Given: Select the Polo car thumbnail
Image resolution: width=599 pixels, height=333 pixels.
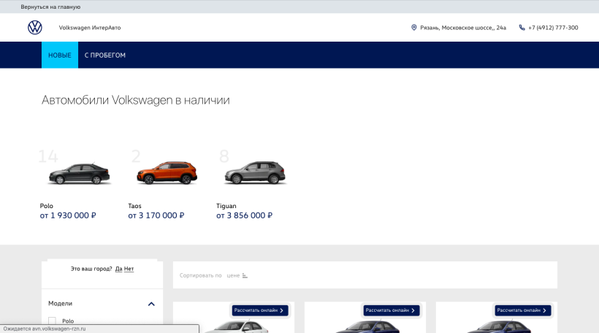Looking at the screenshot, I should click(79, 174).
